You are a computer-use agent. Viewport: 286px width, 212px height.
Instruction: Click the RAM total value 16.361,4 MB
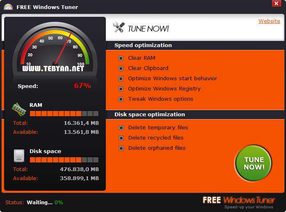81,123
